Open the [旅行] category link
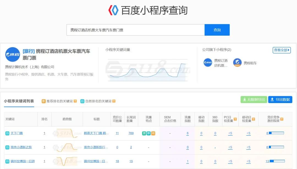The width and height of the screenshot is (297, 169). [x=29, y=51]
